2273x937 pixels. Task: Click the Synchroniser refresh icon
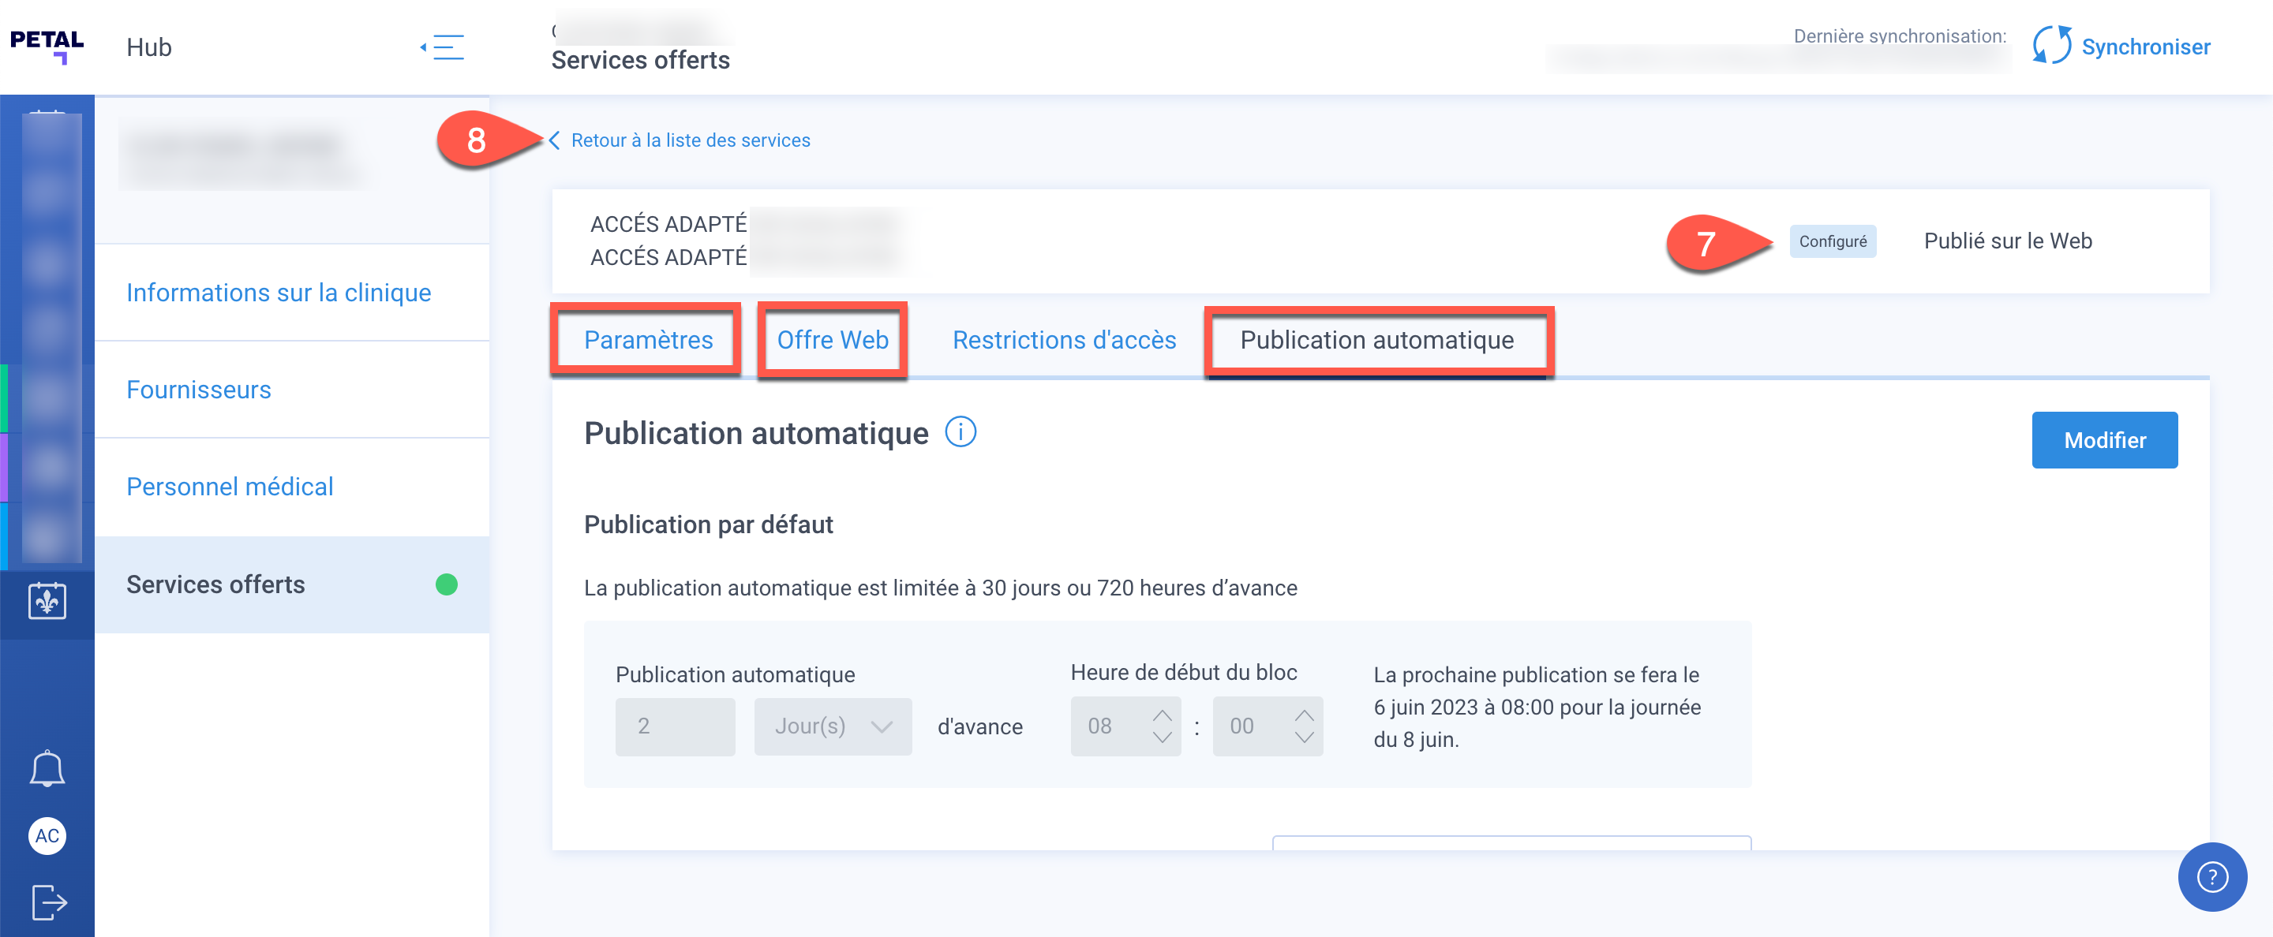2051,46
